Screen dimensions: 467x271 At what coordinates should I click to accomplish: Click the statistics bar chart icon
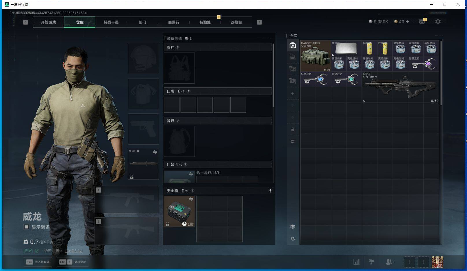click(357, 262)
